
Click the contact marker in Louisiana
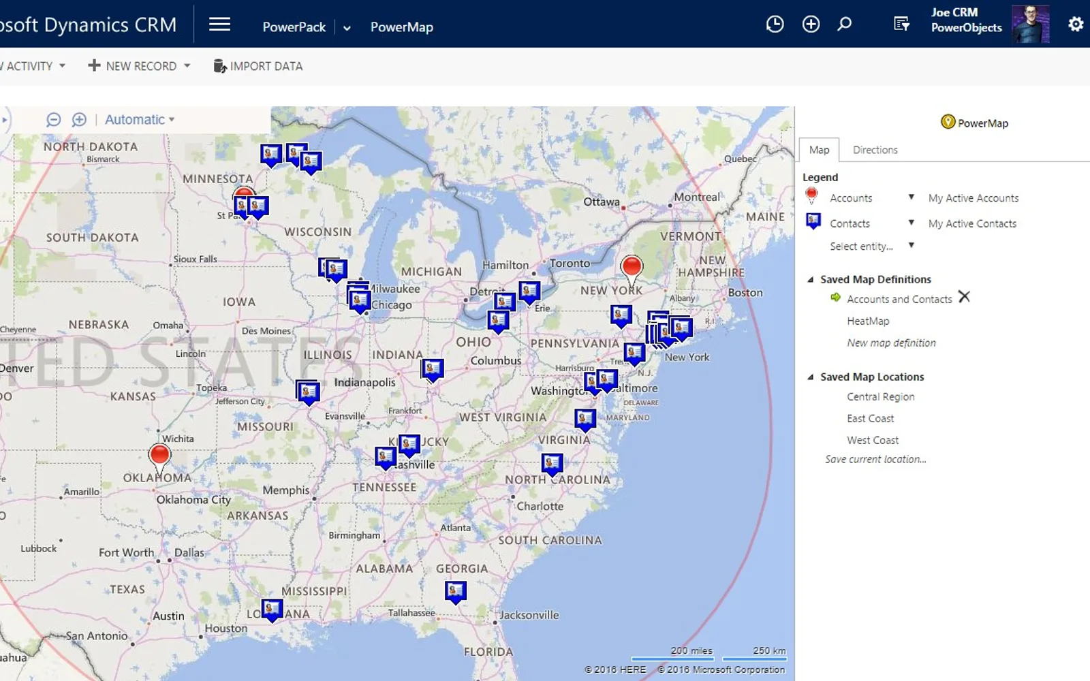pyautogui.click(x=272, y=608)
